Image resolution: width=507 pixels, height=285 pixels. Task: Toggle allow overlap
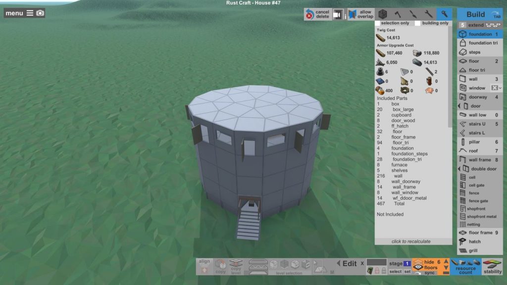tap(361, 14)
